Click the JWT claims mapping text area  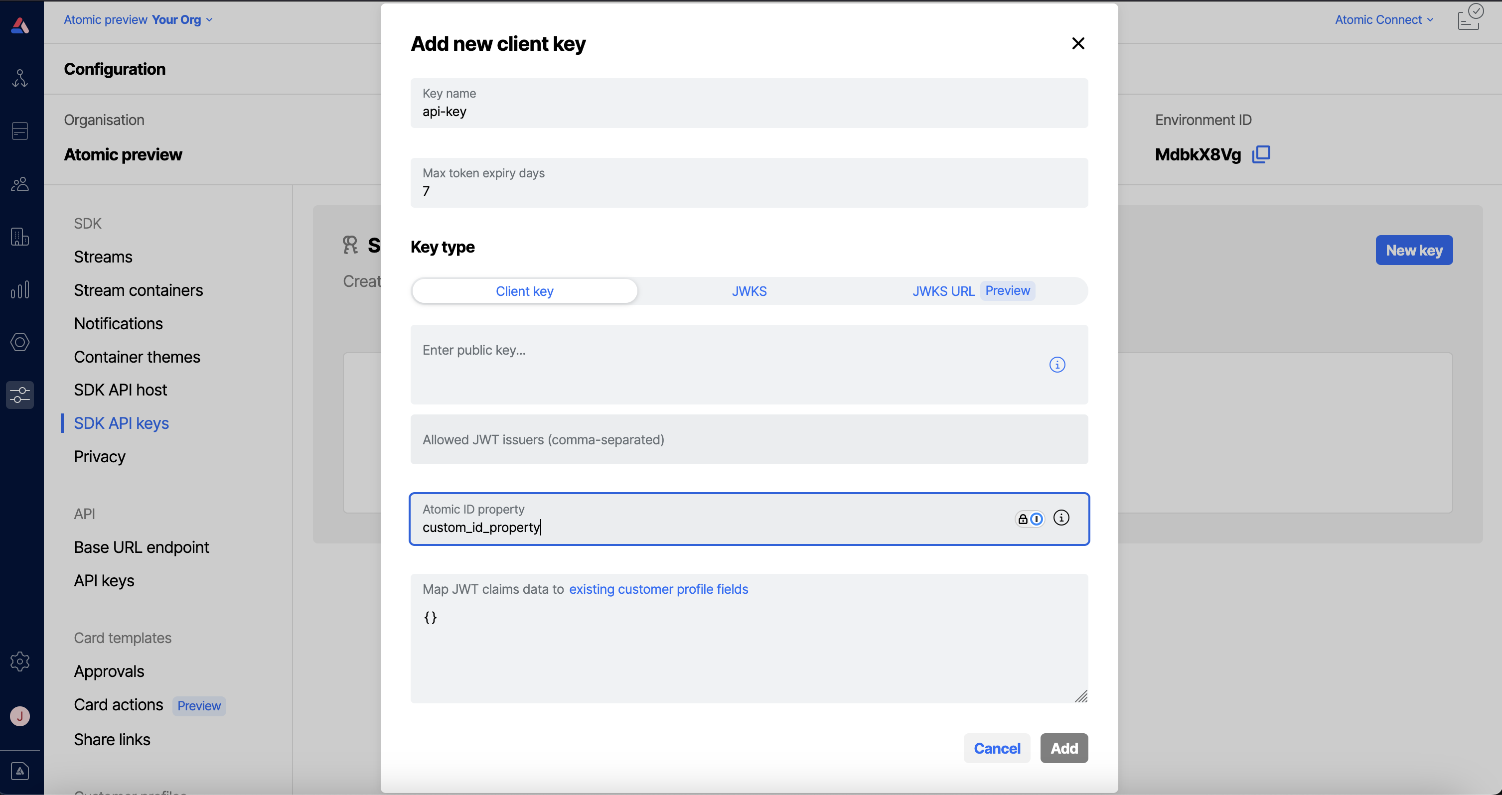point(749,640)
